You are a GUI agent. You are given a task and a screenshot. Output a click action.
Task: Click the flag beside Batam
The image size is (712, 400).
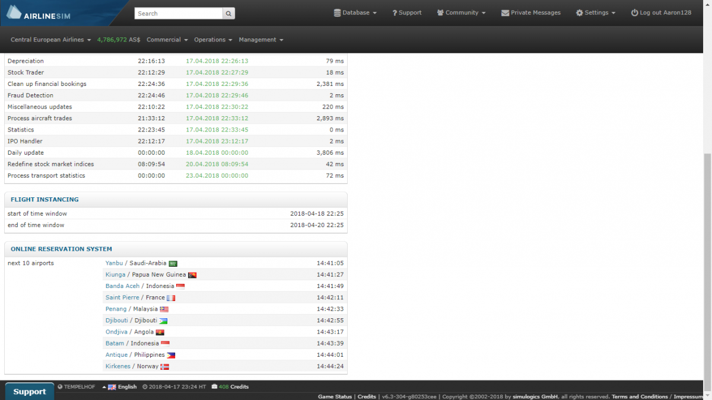click(x=166, y=344)
